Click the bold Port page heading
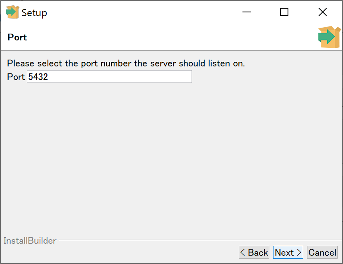The width and height of the screenshot is (343, 264). point(17,37)
